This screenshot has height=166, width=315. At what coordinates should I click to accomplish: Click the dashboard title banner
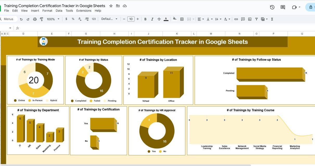coord(162,42)
